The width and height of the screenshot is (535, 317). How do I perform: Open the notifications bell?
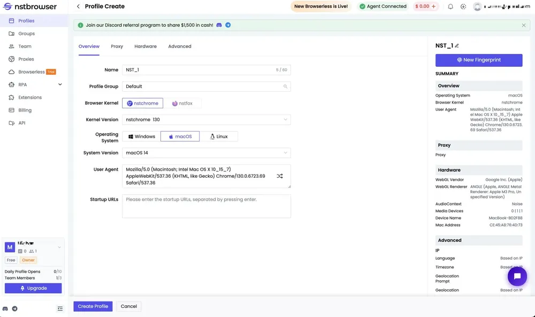[450, 6]
